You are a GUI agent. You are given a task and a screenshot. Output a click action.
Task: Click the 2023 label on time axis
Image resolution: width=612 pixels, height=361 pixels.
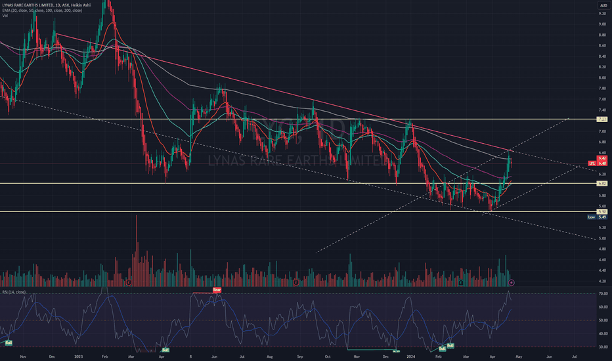78,356
